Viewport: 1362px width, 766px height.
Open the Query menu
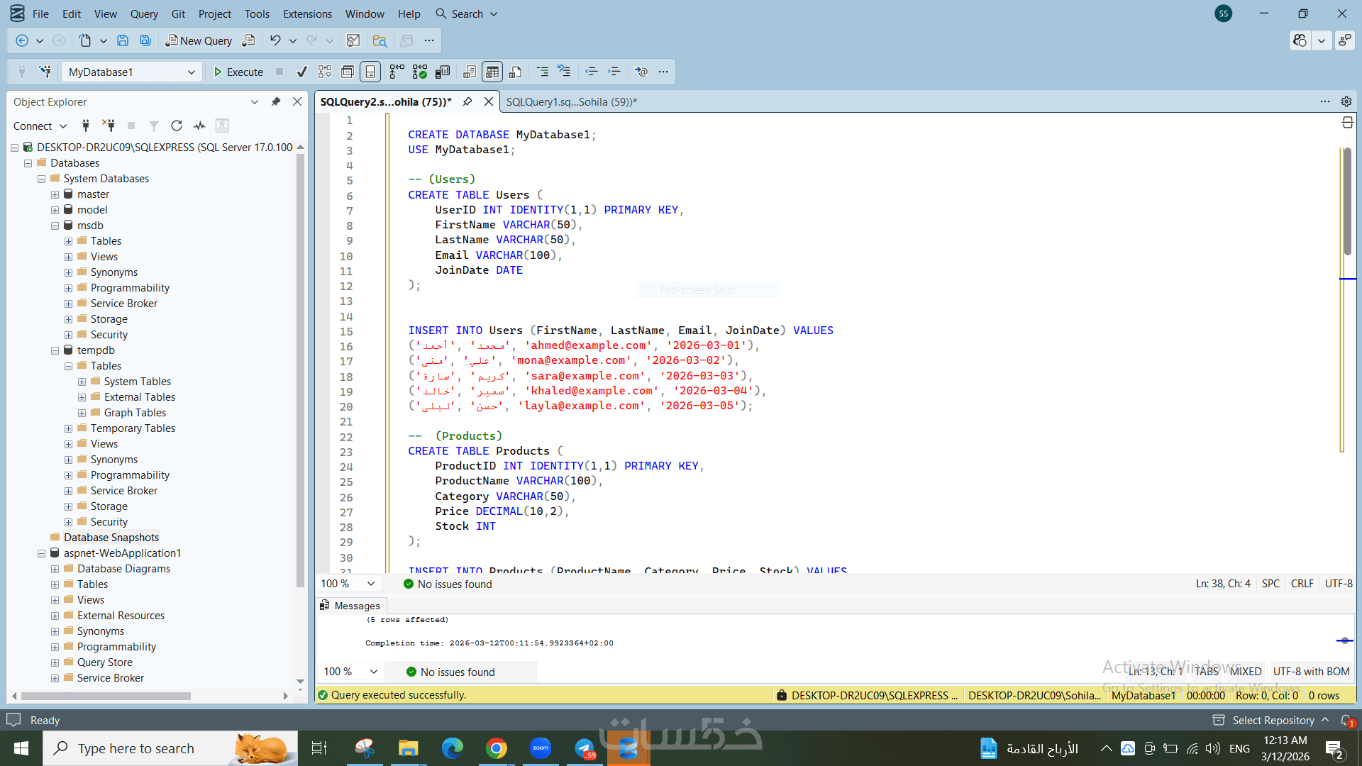pos(144,13)
